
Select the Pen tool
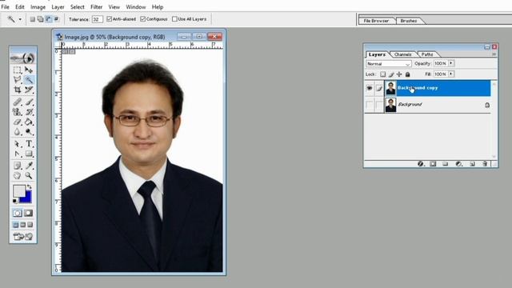[x=18, y=154]
